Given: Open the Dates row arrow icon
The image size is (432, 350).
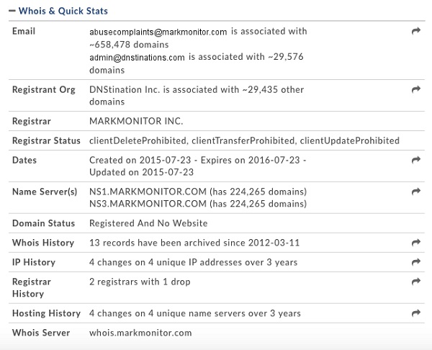Looking at the screenshot, I should pyautogui.click(x=416, y=160).
